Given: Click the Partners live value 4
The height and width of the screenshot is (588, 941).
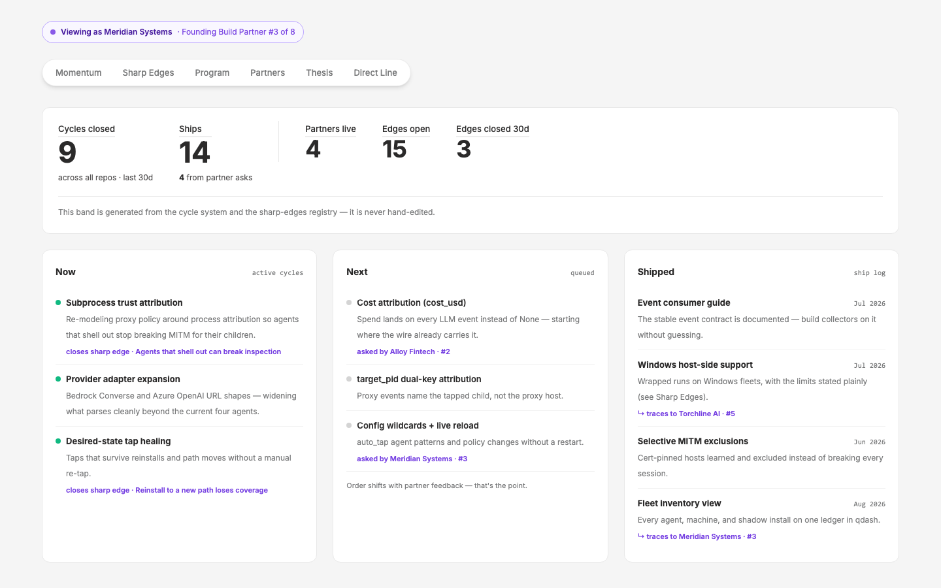Looking at the screenshot, I should point(313,150).
